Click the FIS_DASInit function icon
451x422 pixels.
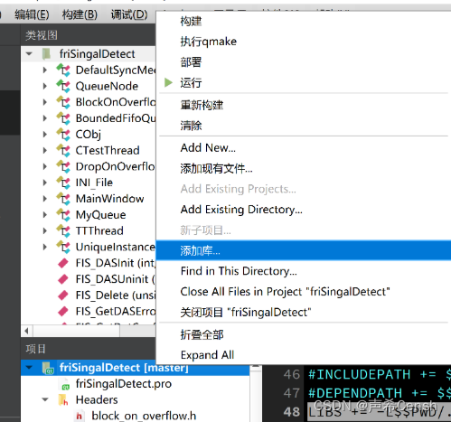point(63,263)
